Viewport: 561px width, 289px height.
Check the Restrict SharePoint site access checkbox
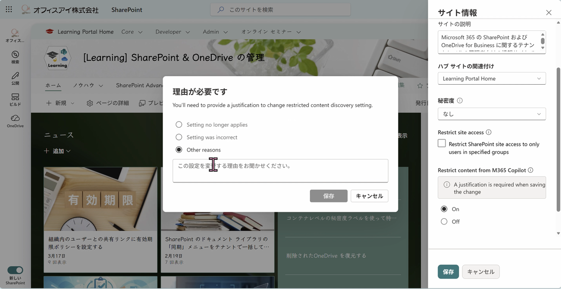442,144
